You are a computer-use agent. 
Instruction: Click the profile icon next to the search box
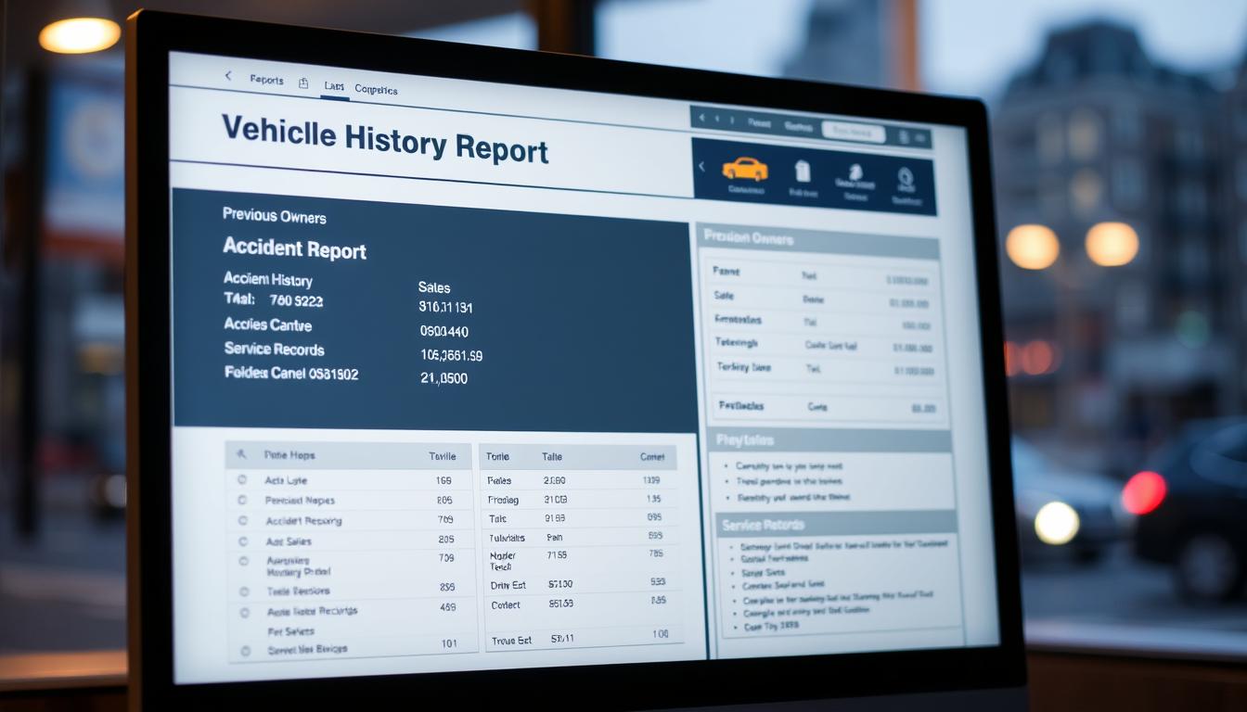(x=903, y=135)
